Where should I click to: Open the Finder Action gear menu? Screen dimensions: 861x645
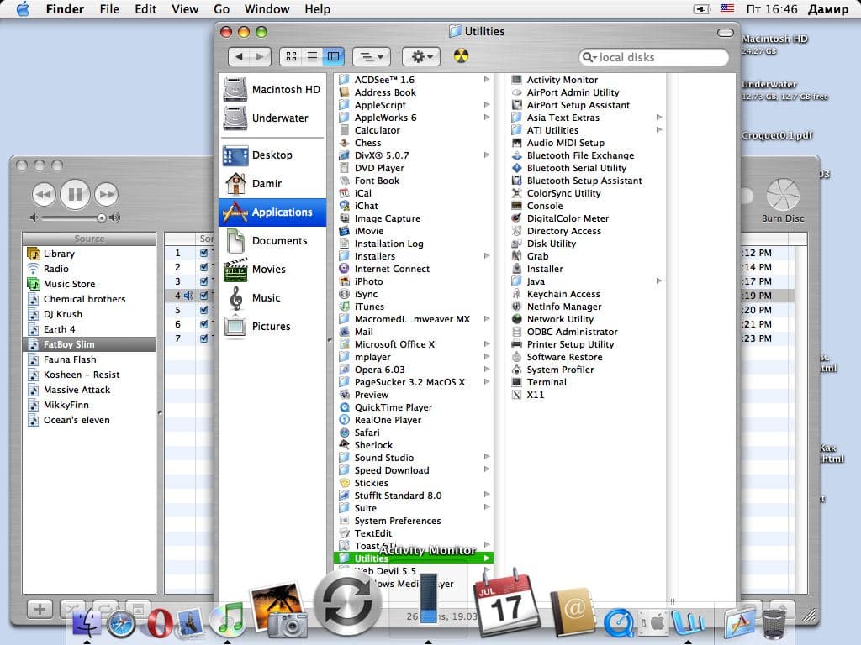pos(421,56)
